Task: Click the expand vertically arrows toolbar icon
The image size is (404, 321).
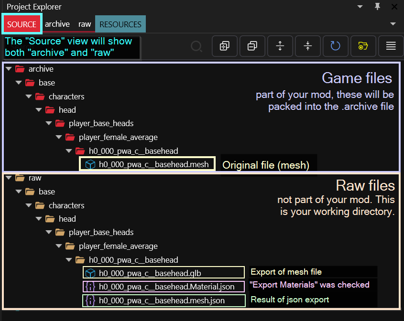Action: [280, 46]
